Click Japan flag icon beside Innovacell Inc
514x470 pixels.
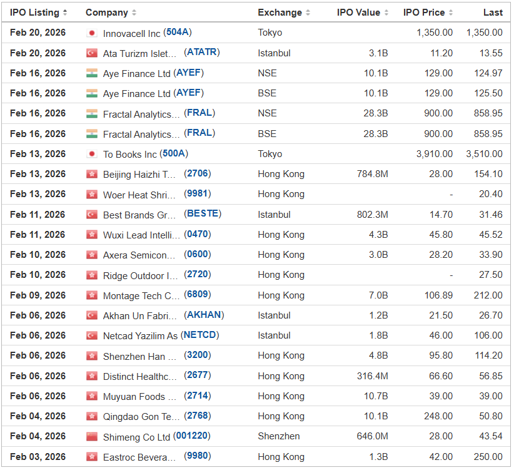click(92, 33)
